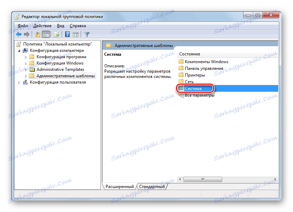Image resolution: width=293 pixels, height=212 pixels.
Task: Close the Group Policy Editor window
Action: [x=271, y=15]
